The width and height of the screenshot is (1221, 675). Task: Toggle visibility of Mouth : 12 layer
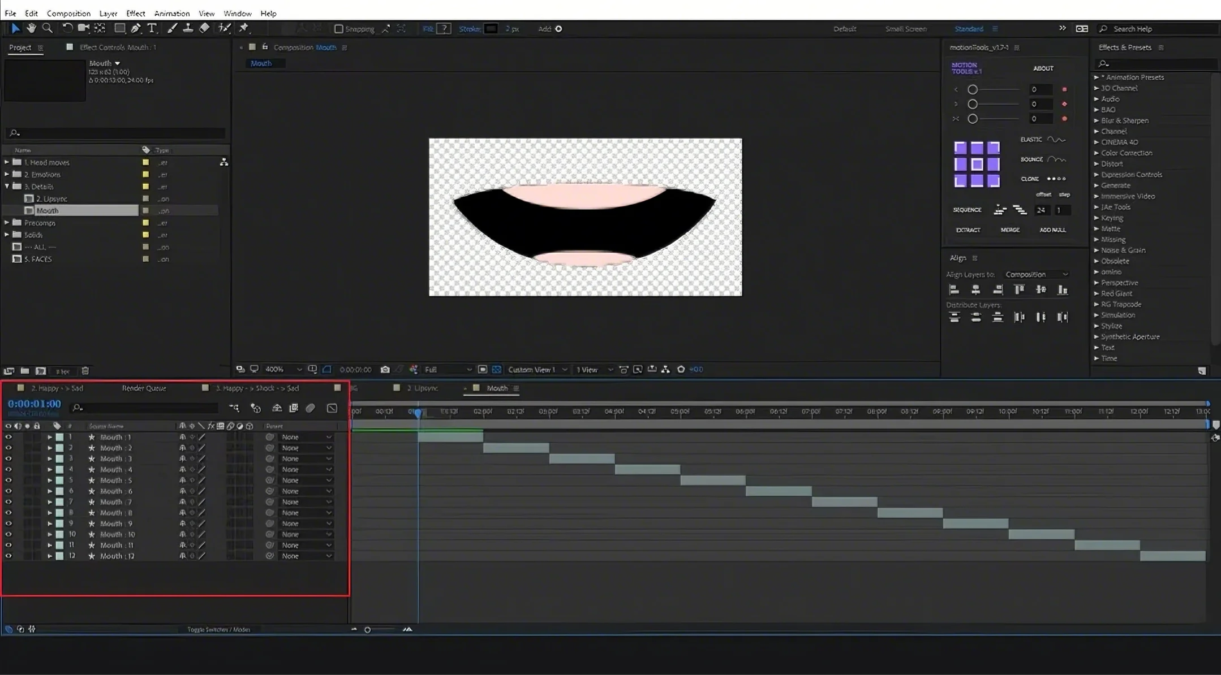[8, 556]
